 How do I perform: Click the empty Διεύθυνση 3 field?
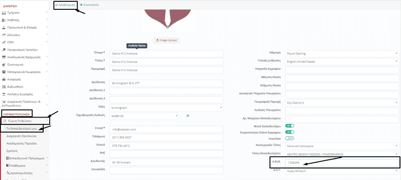[x=166, y=99]
